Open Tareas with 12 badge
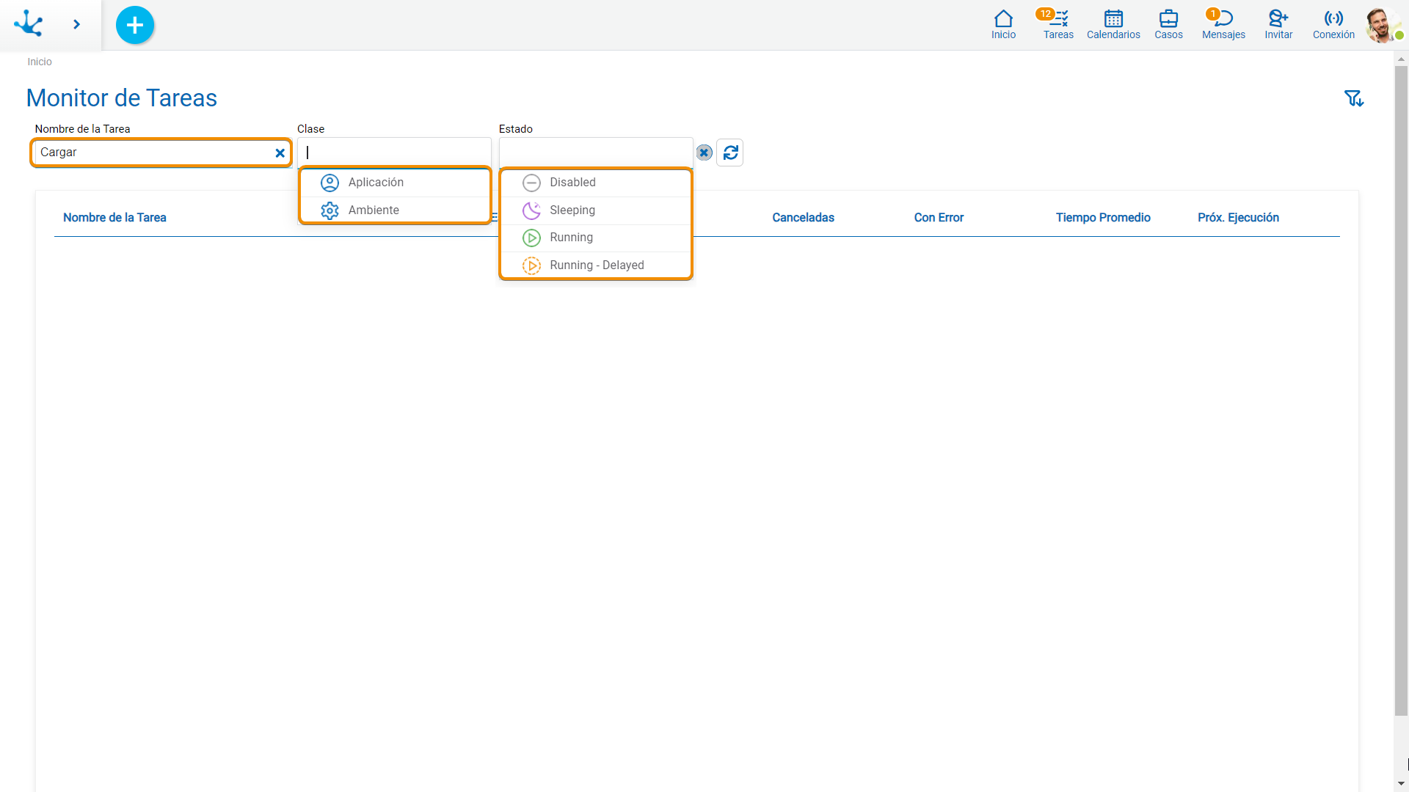 1057,24
